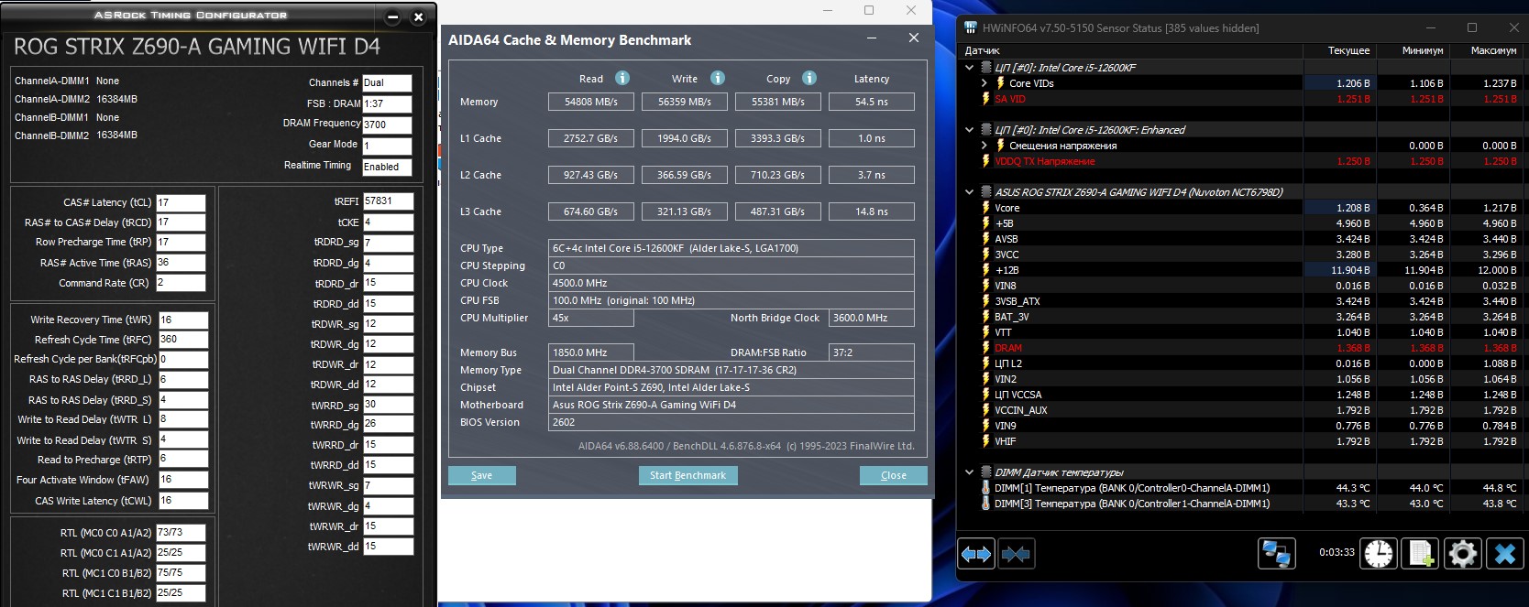This screenshot has width=1529, height=607.
Task: Click L1 Cache Read value 2752.7 GB/s
Action: click(x=590, y=138)
